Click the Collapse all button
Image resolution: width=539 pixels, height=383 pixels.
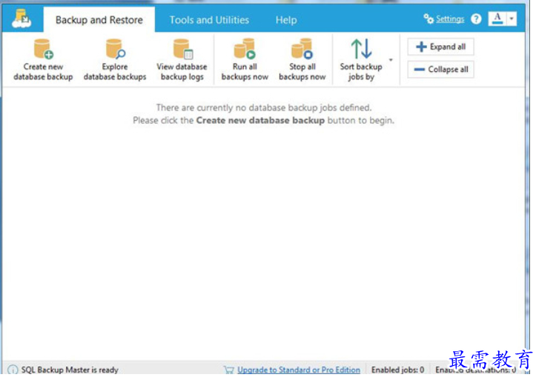point(440,70)
